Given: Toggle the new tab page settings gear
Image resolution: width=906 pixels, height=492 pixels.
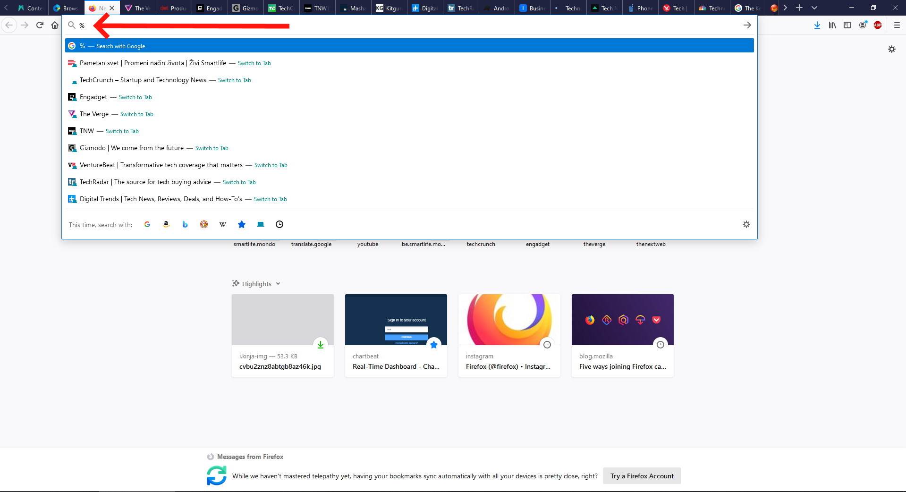Looking at the screenshot, I should tap(892, 49).
